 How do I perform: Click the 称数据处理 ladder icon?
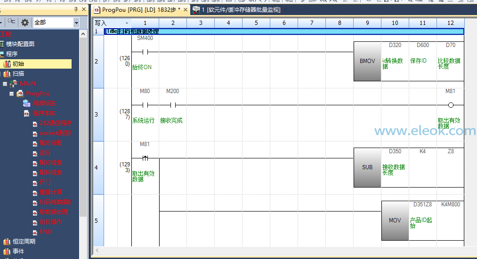point(35,212)
